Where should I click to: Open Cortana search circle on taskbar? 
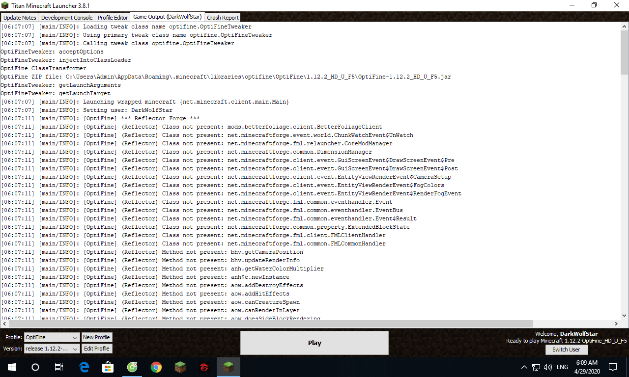click(x=35, y=367)
